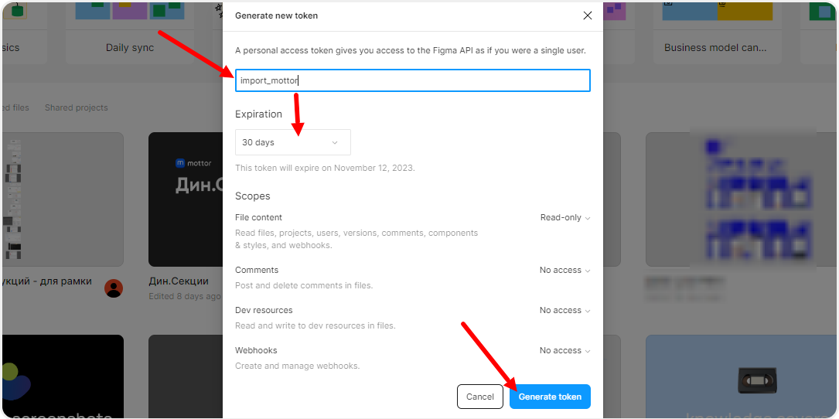Open the Webhooks access dropdown
Viewport: 839px width, 419px height.
(x=564, y=350)
